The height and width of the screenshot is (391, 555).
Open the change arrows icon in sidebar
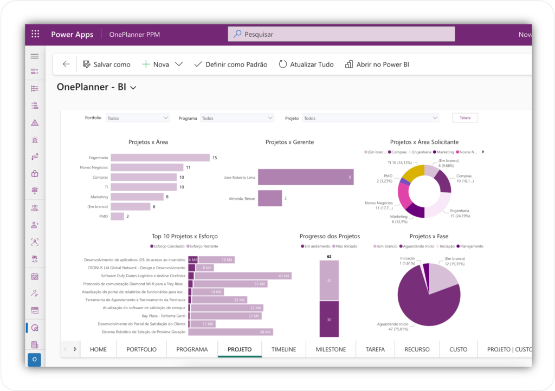(35, 157)
